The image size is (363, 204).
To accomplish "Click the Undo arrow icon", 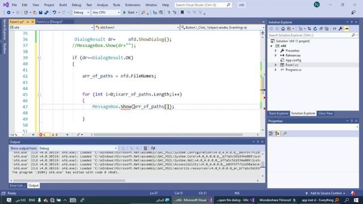I will point(54,12).
